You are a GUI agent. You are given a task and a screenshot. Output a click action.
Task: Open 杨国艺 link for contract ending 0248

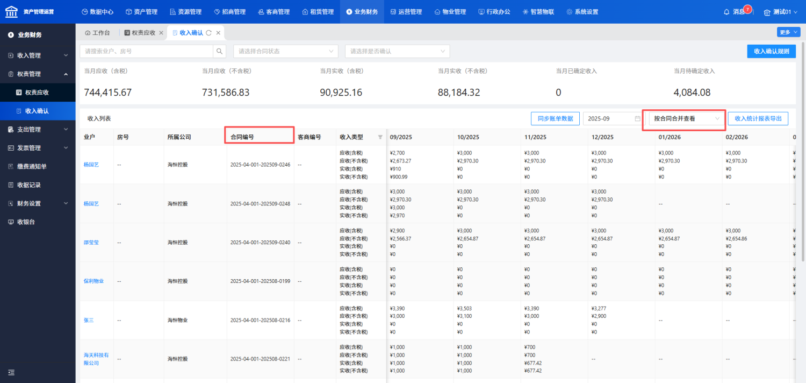[91, 204]
